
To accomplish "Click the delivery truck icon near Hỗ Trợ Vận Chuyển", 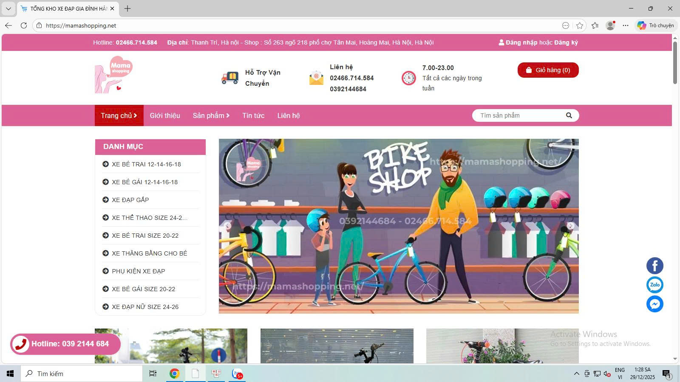I will point(229,77).
